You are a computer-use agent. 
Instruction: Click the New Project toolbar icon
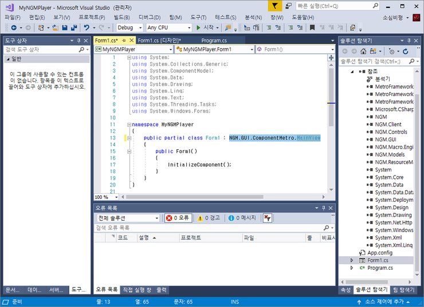[41, 27]
